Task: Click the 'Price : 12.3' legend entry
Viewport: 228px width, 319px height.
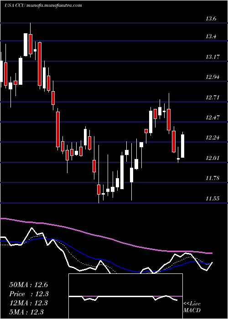Action: click(29, 294)
